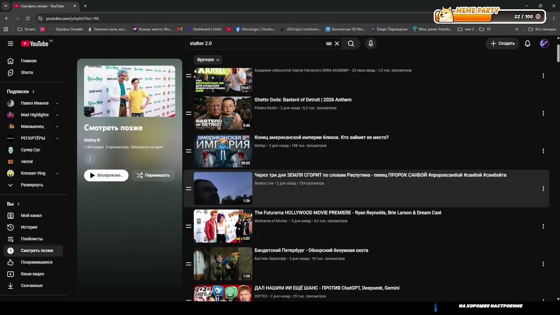Image resolution: width=560 pixels, height=315 pixels.
Task: Open Главная in the sidebar
Action: (x=33, y=61)
